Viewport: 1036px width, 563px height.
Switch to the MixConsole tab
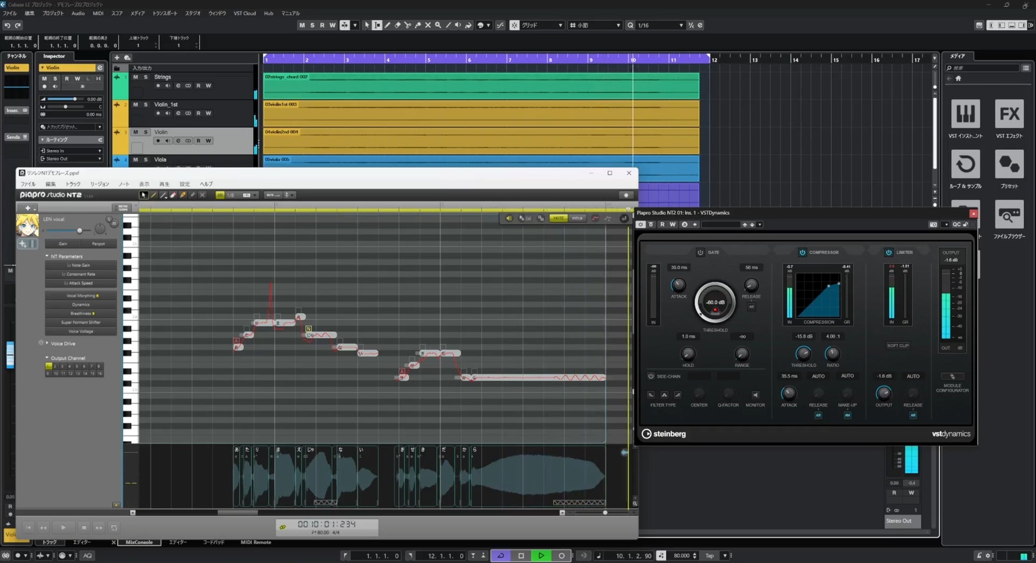pos(139,542)
